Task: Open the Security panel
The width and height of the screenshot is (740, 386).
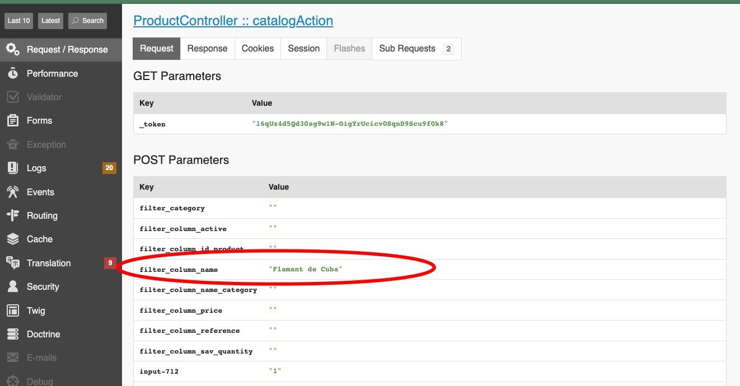Action: [61, 286]
